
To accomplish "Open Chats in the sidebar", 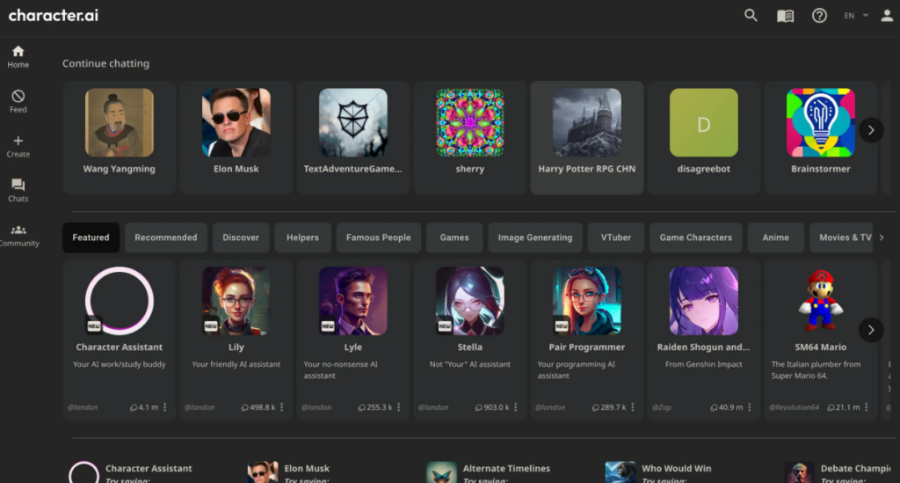I will pyautogui.click(x=18, y=191).
